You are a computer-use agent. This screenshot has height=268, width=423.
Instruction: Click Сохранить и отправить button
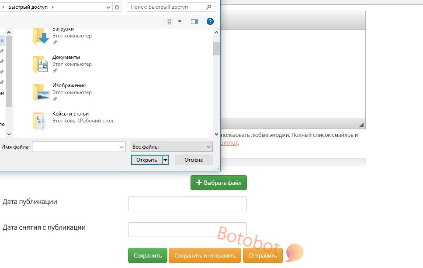tap(205, 256)
